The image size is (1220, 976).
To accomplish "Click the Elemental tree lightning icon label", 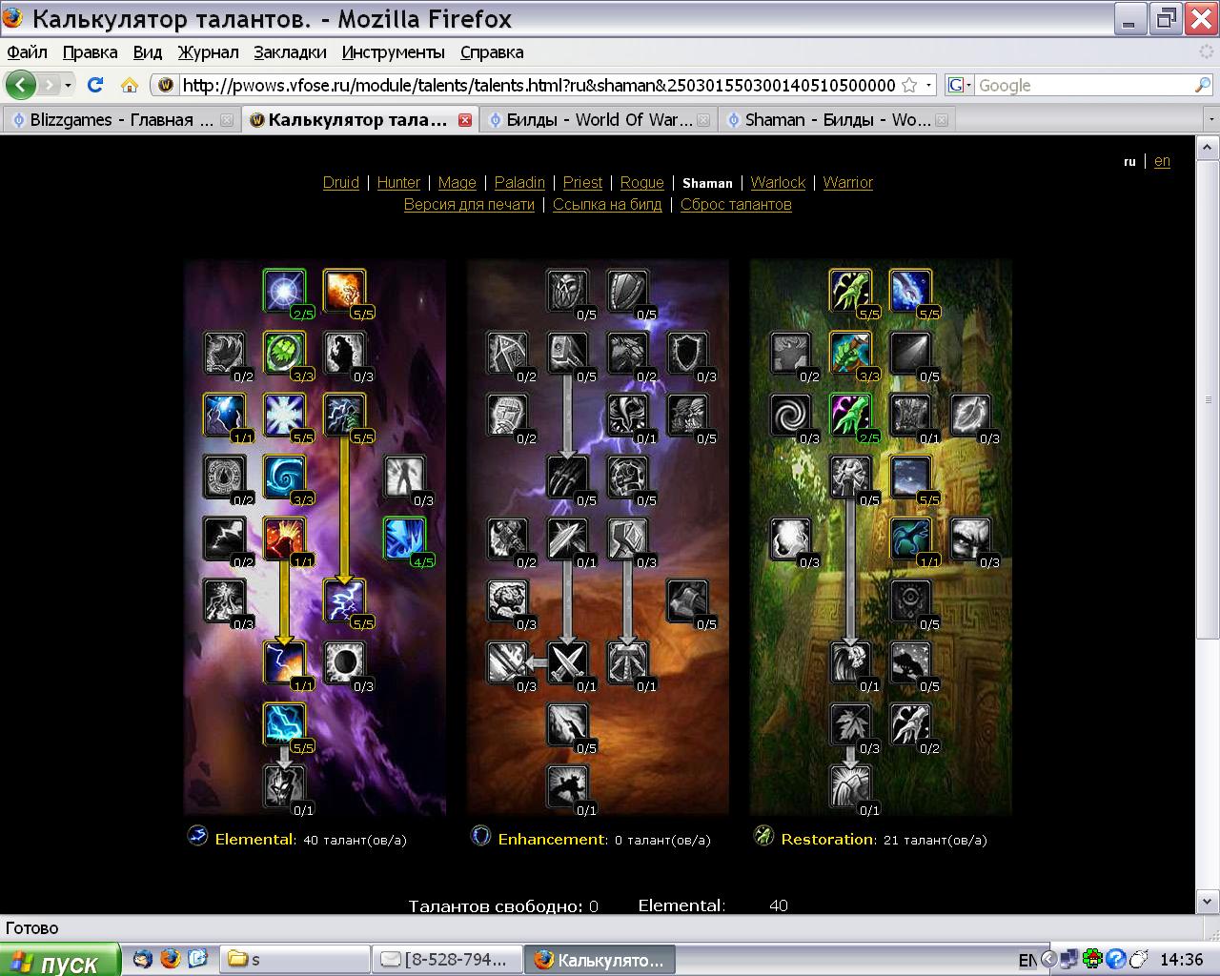I will (x=198, y=837).
